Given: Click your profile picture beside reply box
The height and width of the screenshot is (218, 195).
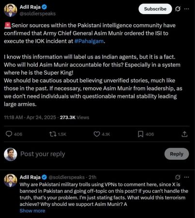Looking at the screenshot, I should pyautogui.click(x=11, y=154).
